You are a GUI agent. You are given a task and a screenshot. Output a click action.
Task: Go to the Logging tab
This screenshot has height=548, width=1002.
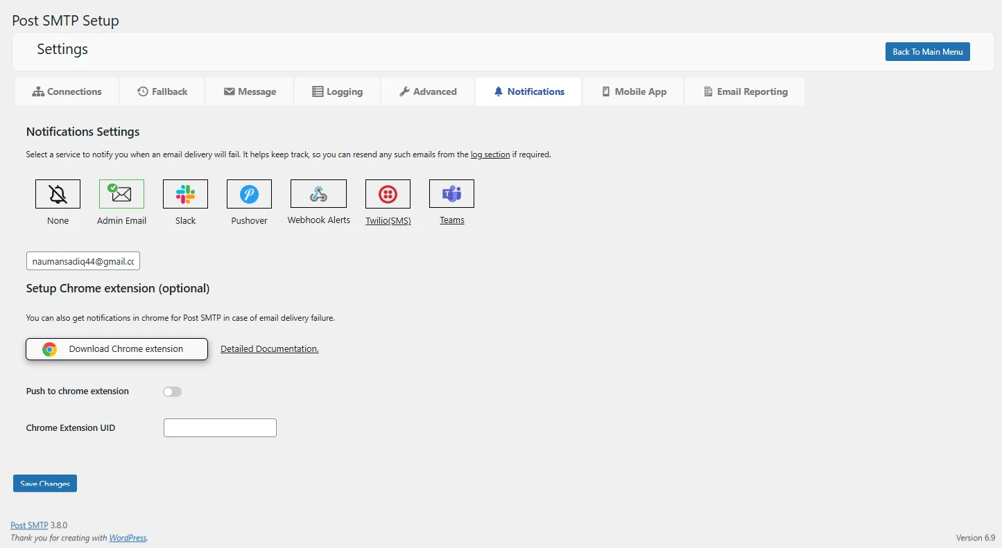pyautogui.click(x=337, y=91)
